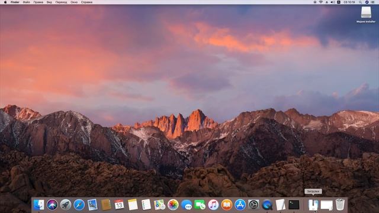Click the volume speaker icon in menu bar
The height and width of the screenshot is (213, 379).
[333, 2]
